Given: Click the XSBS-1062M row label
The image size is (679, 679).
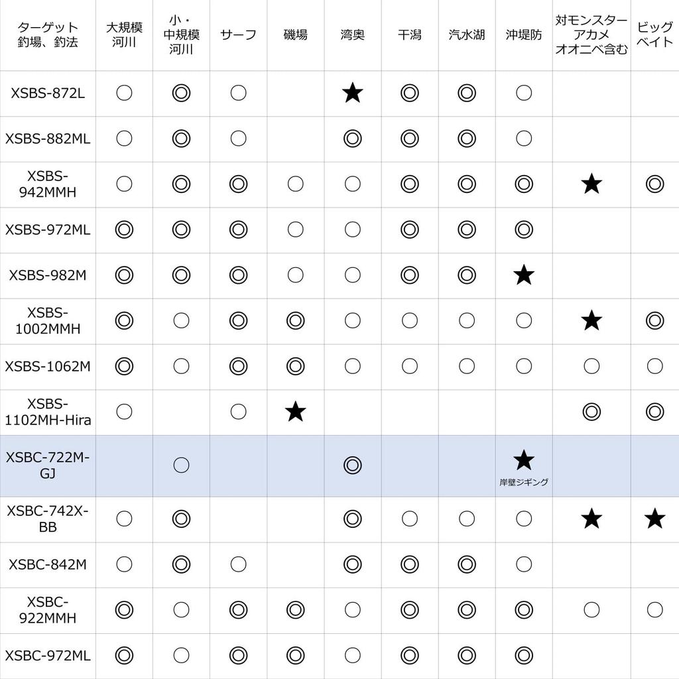Looking at the screenshot, I should pos(48,366).
